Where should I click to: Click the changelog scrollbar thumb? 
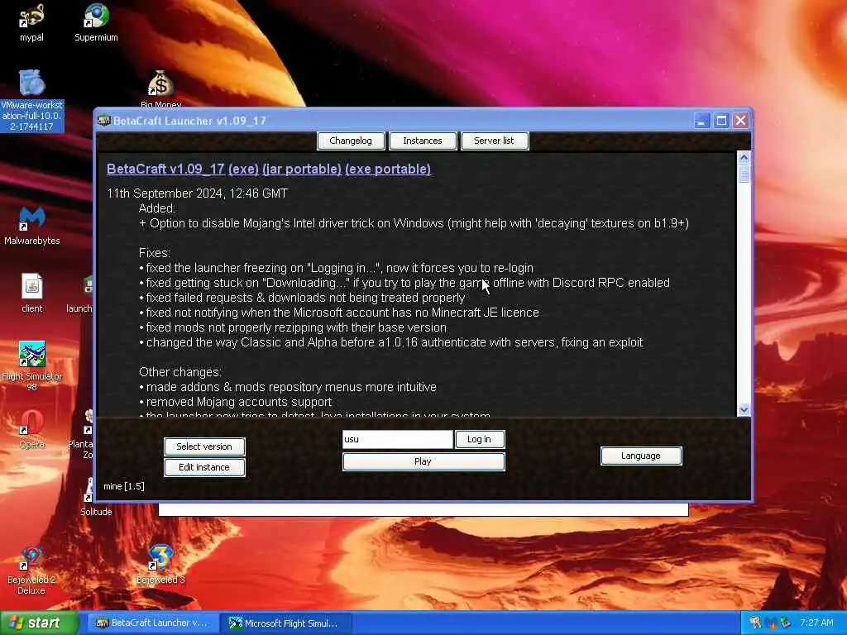(x=744, y=174)
